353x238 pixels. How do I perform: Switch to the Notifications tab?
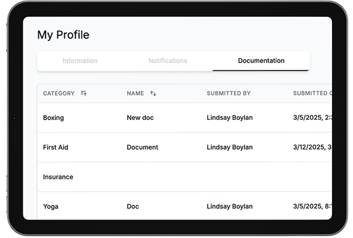(168, 61)
